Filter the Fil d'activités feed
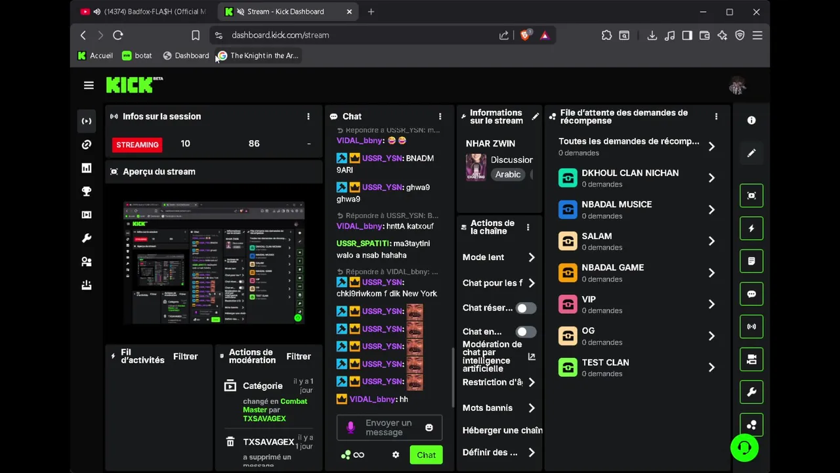 click(185, 356)
